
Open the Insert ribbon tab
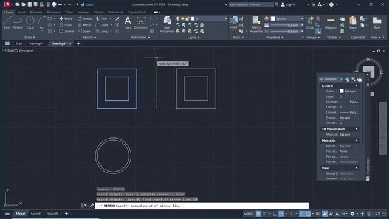21,12
